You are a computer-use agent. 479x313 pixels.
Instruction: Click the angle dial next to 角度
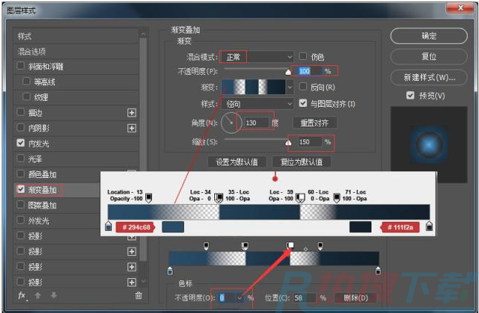(x=231, y=122)
